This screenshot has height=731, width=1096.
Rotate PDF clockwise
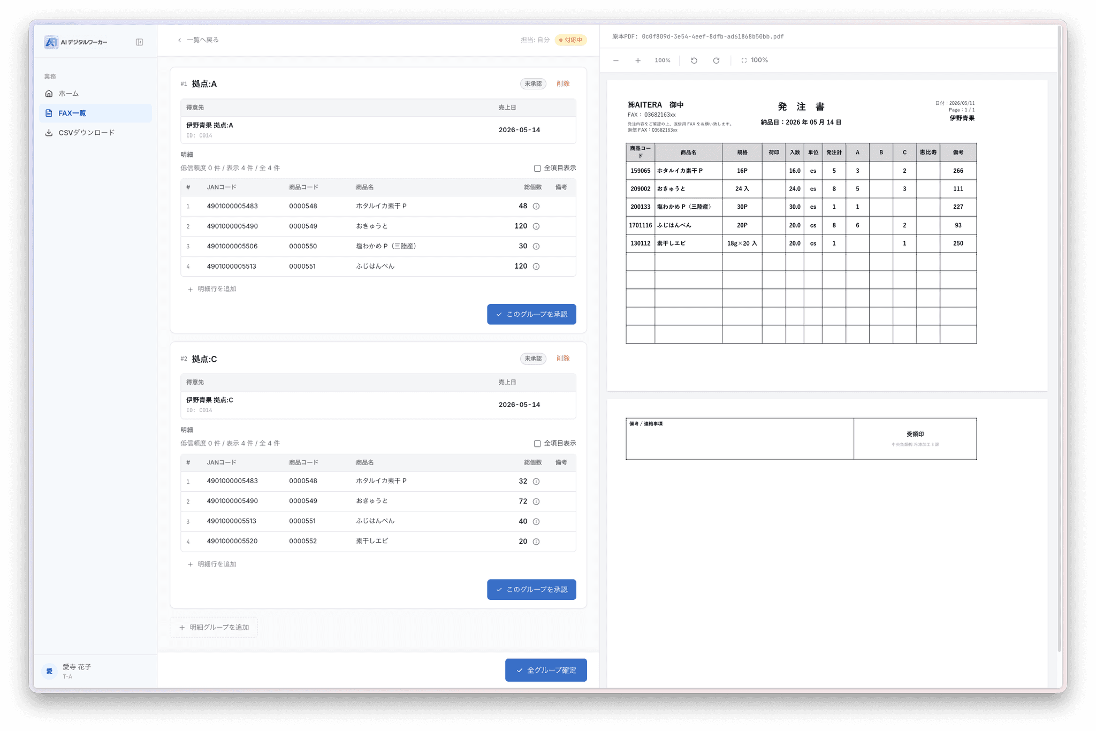coord(716,60)
